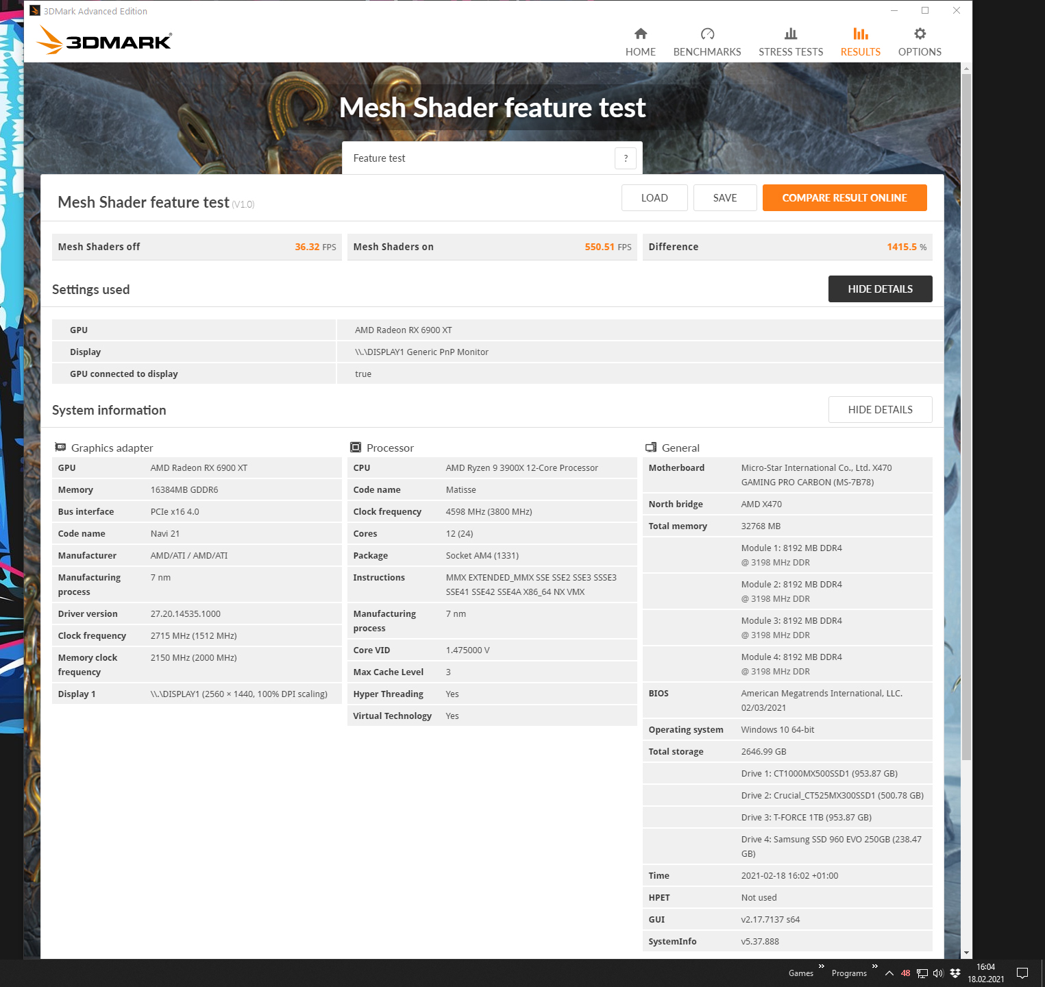Hide details of Settings used
This screenshot has height=987, width=1045.
coord(880,289)
